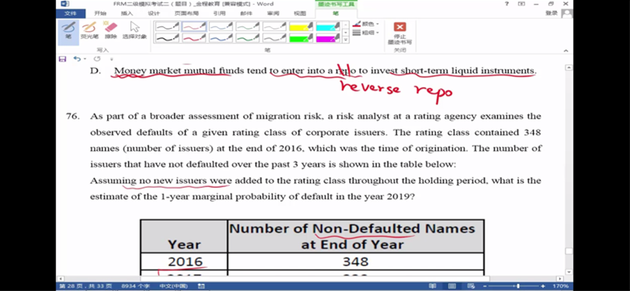The image size is (630, 291).
Task: Click the page count indicator in status bar
Action: pos(85,286)
